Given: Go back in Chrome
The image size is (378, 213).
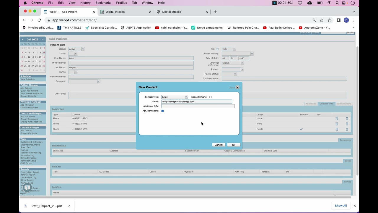Looking at the screenshot, I should coord(24,20).
